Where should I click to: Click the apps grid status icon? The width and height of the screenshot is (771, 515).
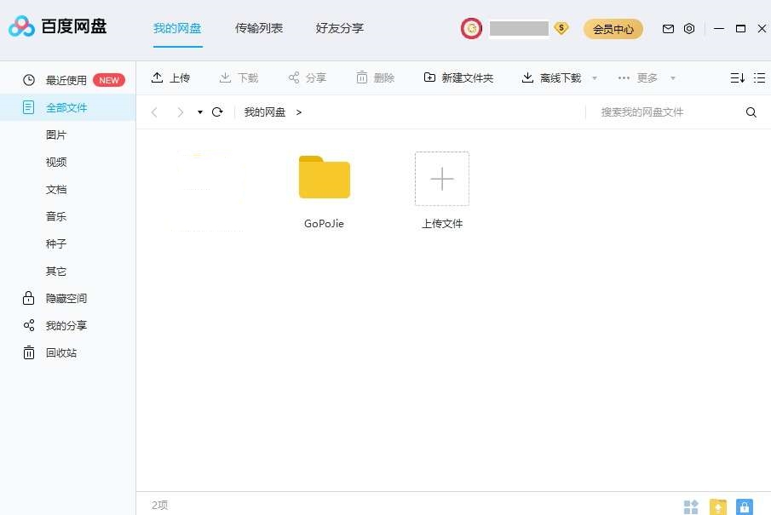[691, 506]
